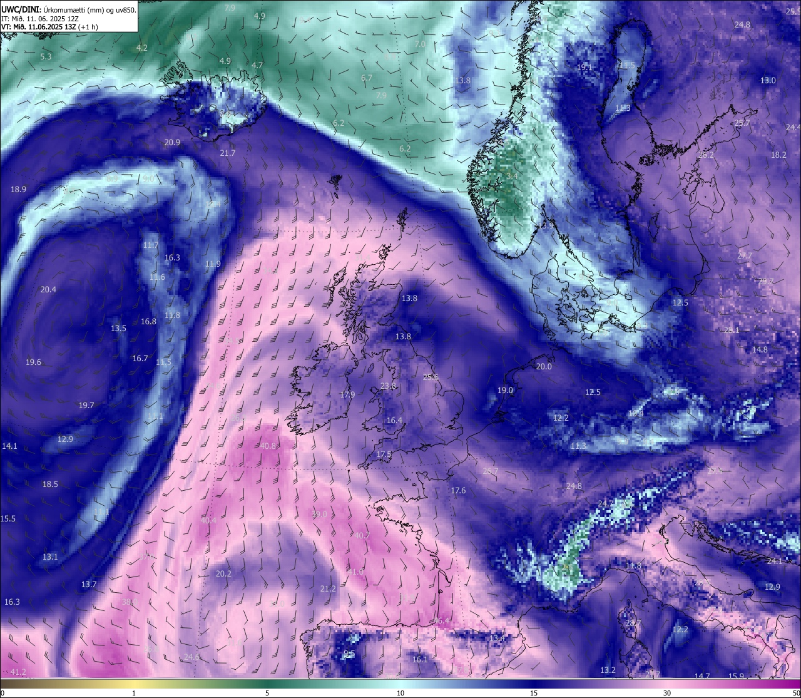This screenshot has width=801, height=698.
Task: Click the 19.7 value on the map
Action: (x=86, y=405)
